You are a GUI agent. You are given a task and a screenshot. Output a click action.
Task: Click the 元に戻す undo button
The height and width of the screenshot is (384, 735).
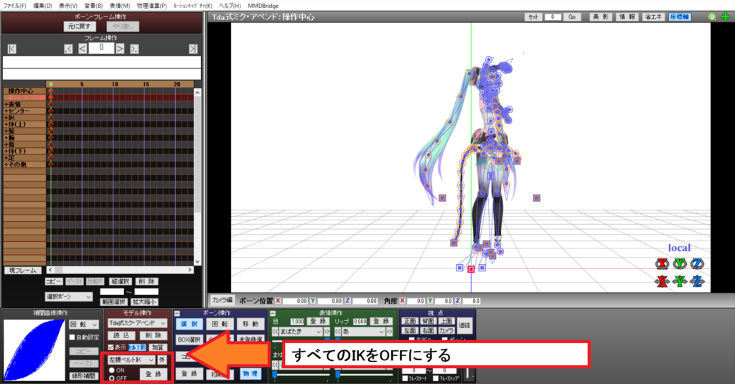pos(80,27)
